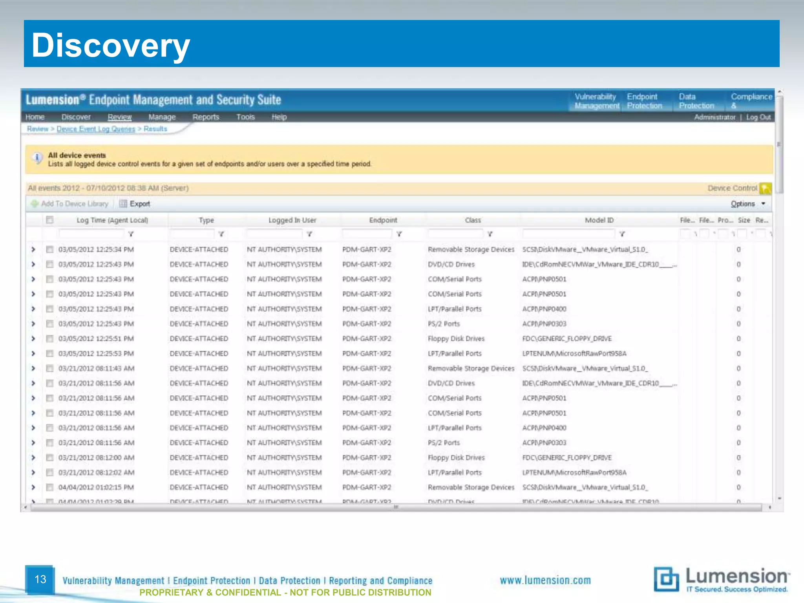The height and width of the screenshot is (603, 804).
Task: Click the filter funnel under Model ID column
Action: click(x=622, y=234)
